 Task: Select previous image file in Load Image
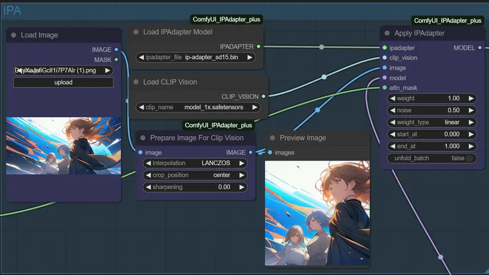pos(19,71)
